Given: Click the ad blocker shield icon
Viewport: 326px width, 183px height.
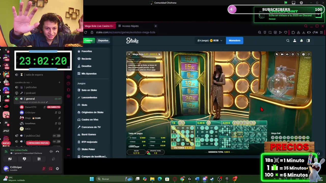Looking at the screenshot, I should pos(275,32).
